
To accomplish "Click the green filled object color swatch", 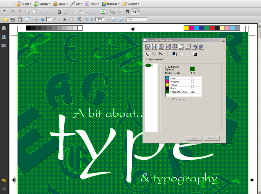I will click(x=192, y=68).
